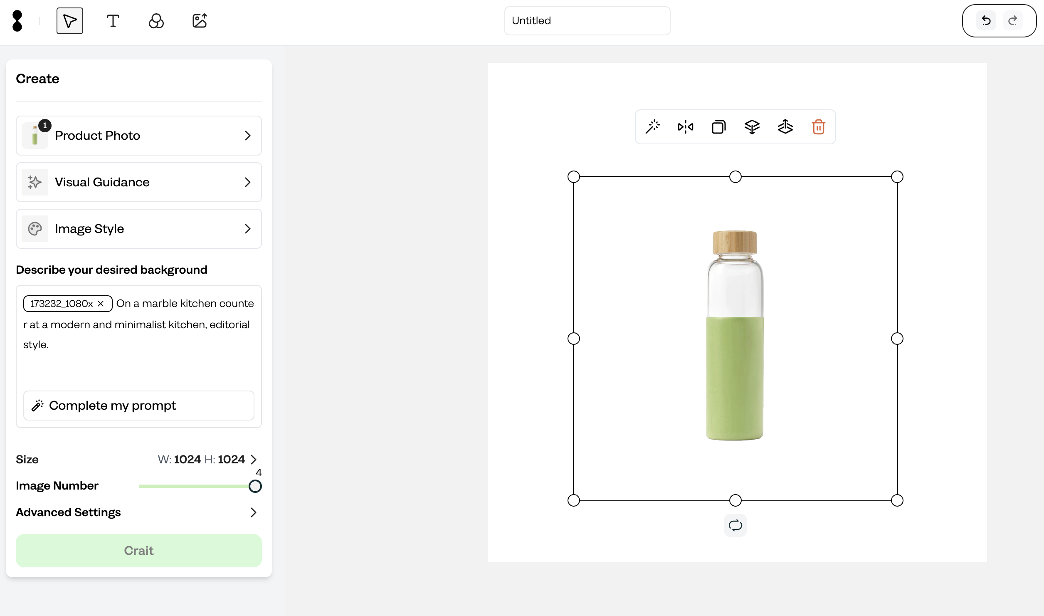Screen dimensions: 1044x616
Task: Bring the layer forward
Action: click(785, 127)
